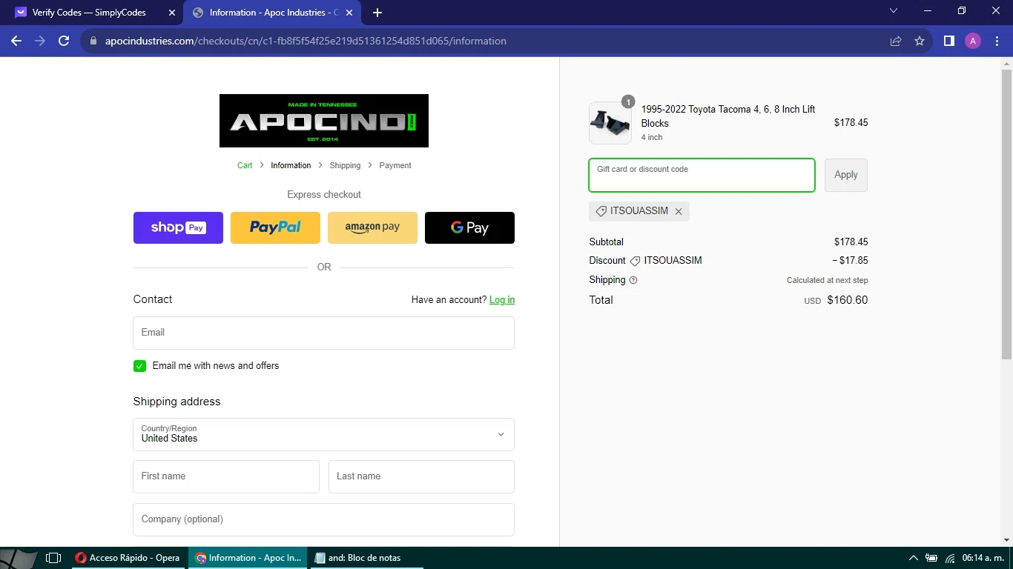Switch to Verify Codes — SimplyCodes tab

(x=89, y=13)
